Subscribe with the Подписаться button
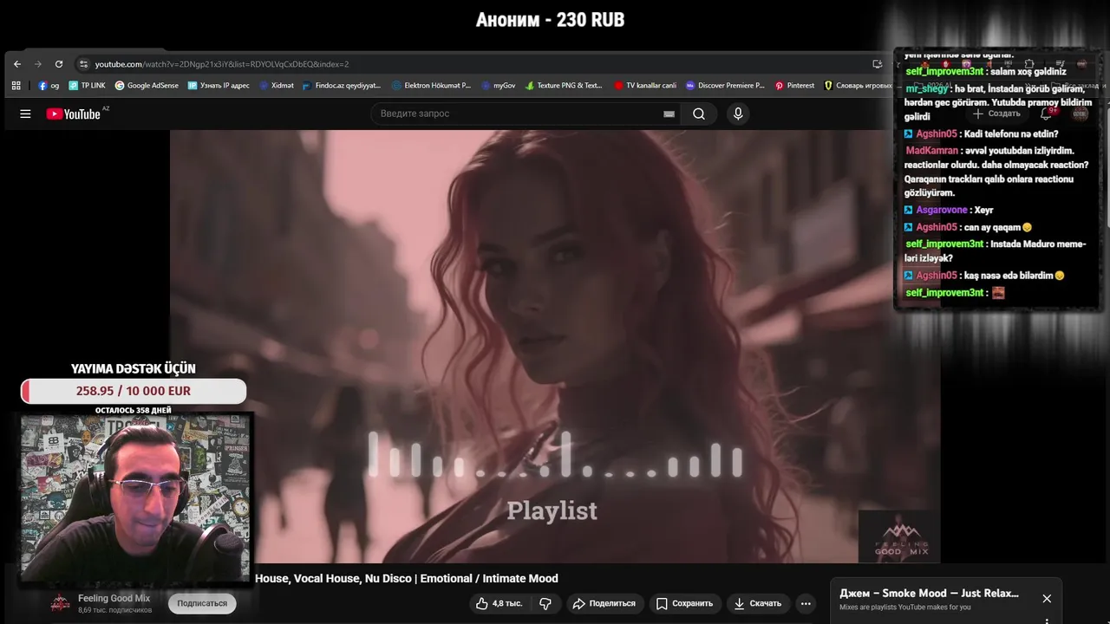 (202, 603)
